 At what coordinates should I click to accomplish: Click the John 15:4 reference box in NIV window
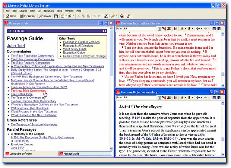tap(136, 29)
